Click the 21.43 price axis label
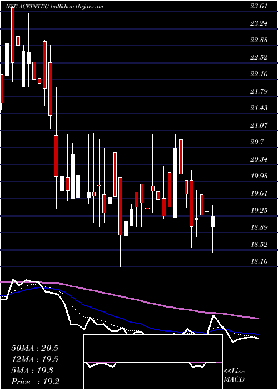The height and width of the screenshot is (390, 278). [259, 108]
